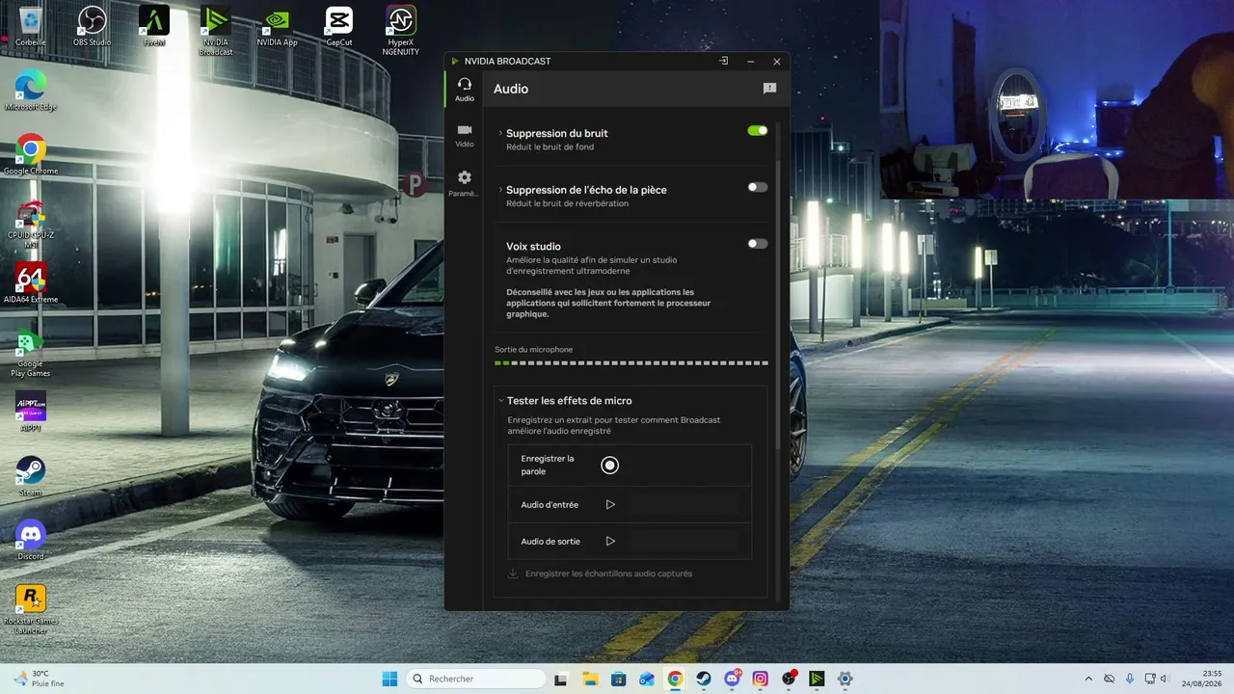Disable the Suppression du bruit toggle
This screenshot has height=694, width=1234.
(x=758, y=130)
